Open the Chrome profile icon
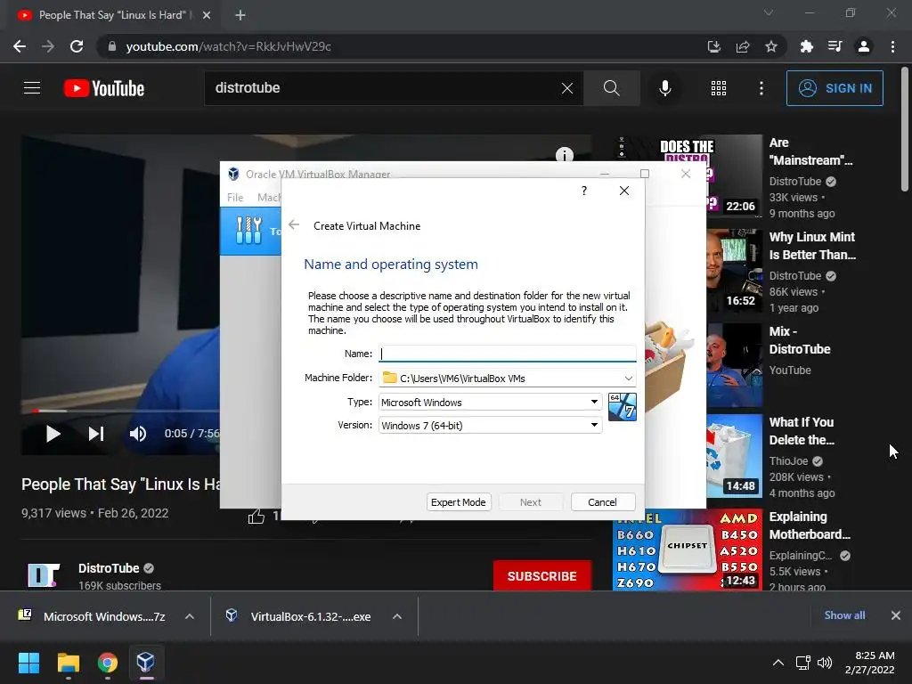This screenshot has height=684, width=912. coord(864,46)
